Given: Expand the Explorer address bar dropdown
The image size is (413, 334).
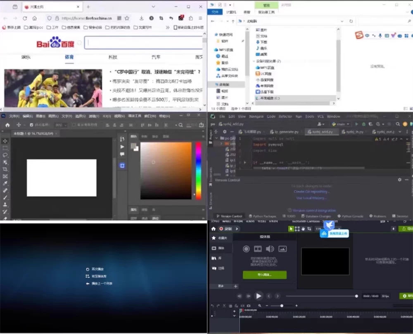Looking at the screenshot, I should [x=342, y=21].
